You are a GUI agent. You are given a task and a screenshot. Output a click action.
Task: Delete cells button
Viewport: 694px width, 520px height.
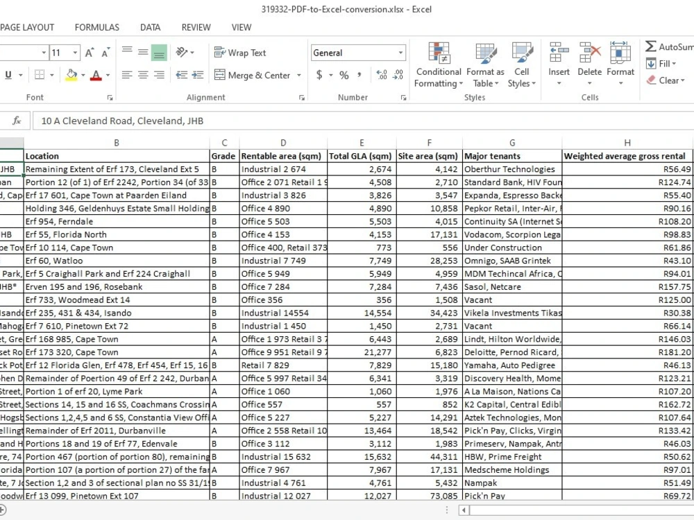tap(589, 63)
